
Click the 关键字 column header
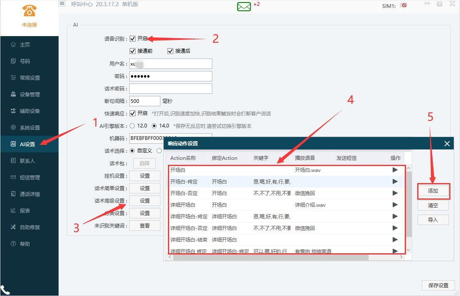(261, 158)
